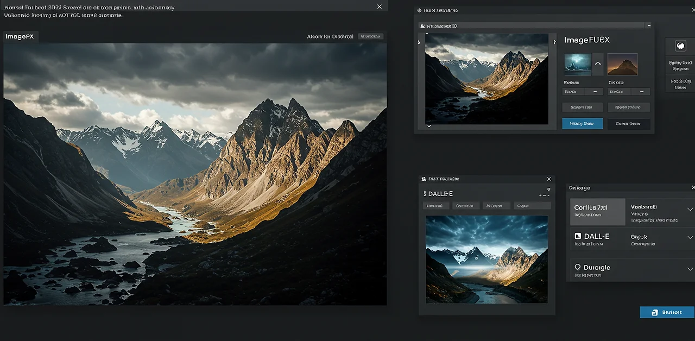Screen dimensions: 695x341
Task: Click the DALL-E window title bar icon
Action: (424, 179)
